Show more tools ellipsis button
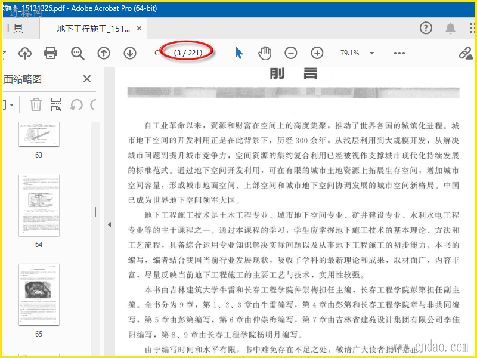The height and width of the screenshot is (358, 477). tap(399, 53)
